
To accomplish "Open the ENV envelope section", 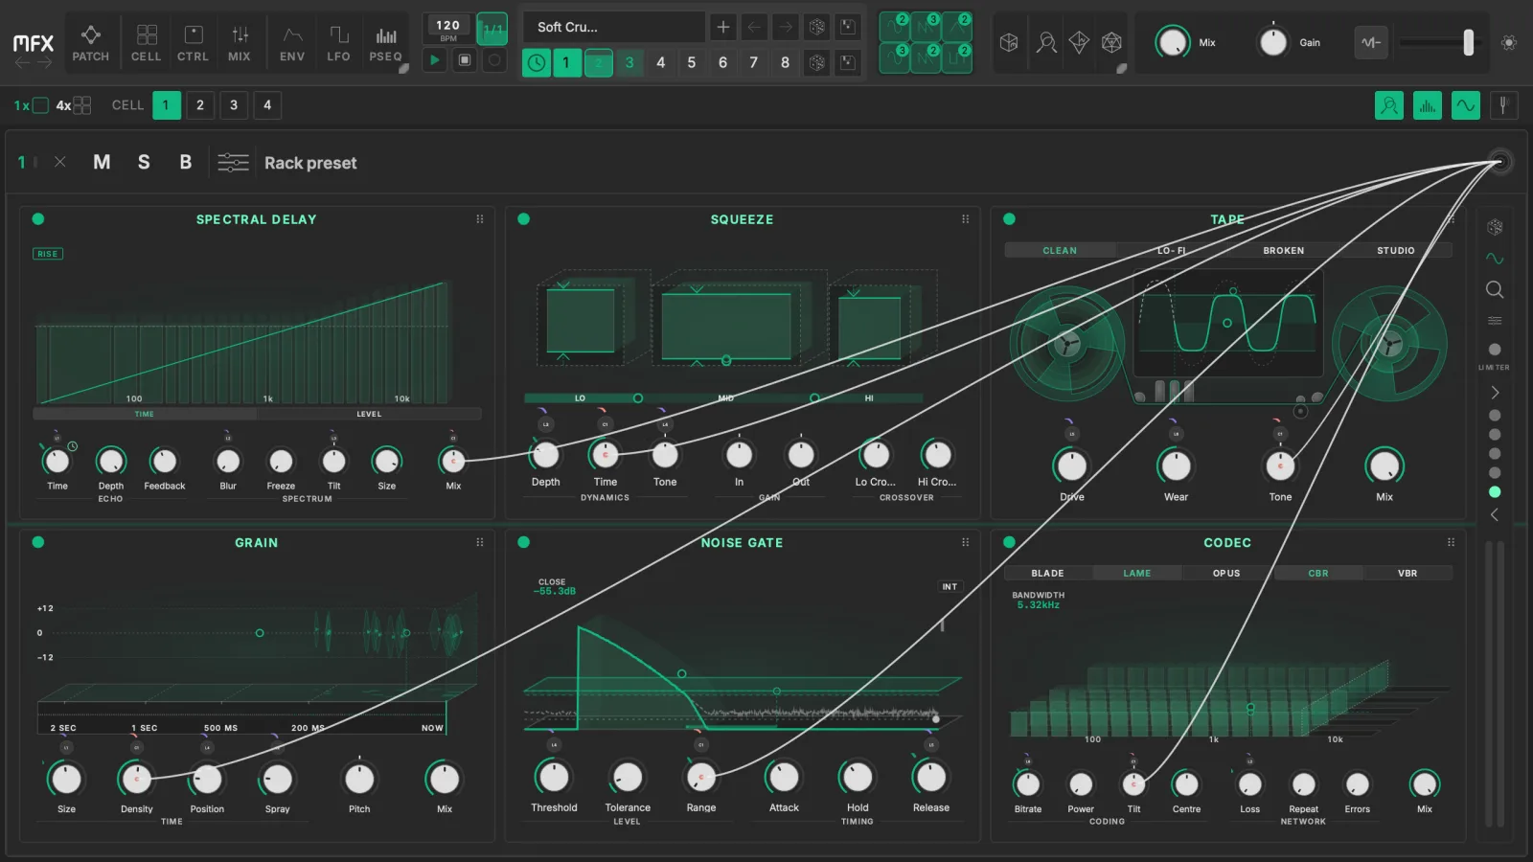I will pyautogui.click(x=292, y=43).
